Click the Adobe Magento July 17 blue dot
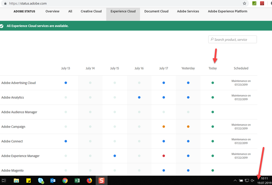The image size is (272, 185). tap(164, 170)
